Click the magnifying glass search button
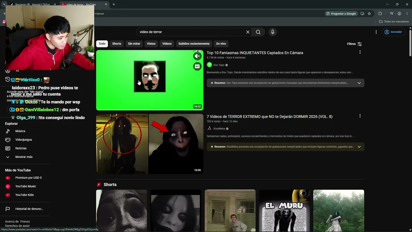Screen dimensions: 412x232 pos(258,32)
